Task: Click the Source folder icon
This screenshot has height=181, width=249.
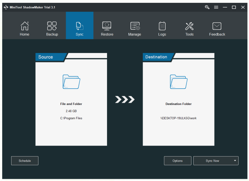Action: click(x=71, y=82)
